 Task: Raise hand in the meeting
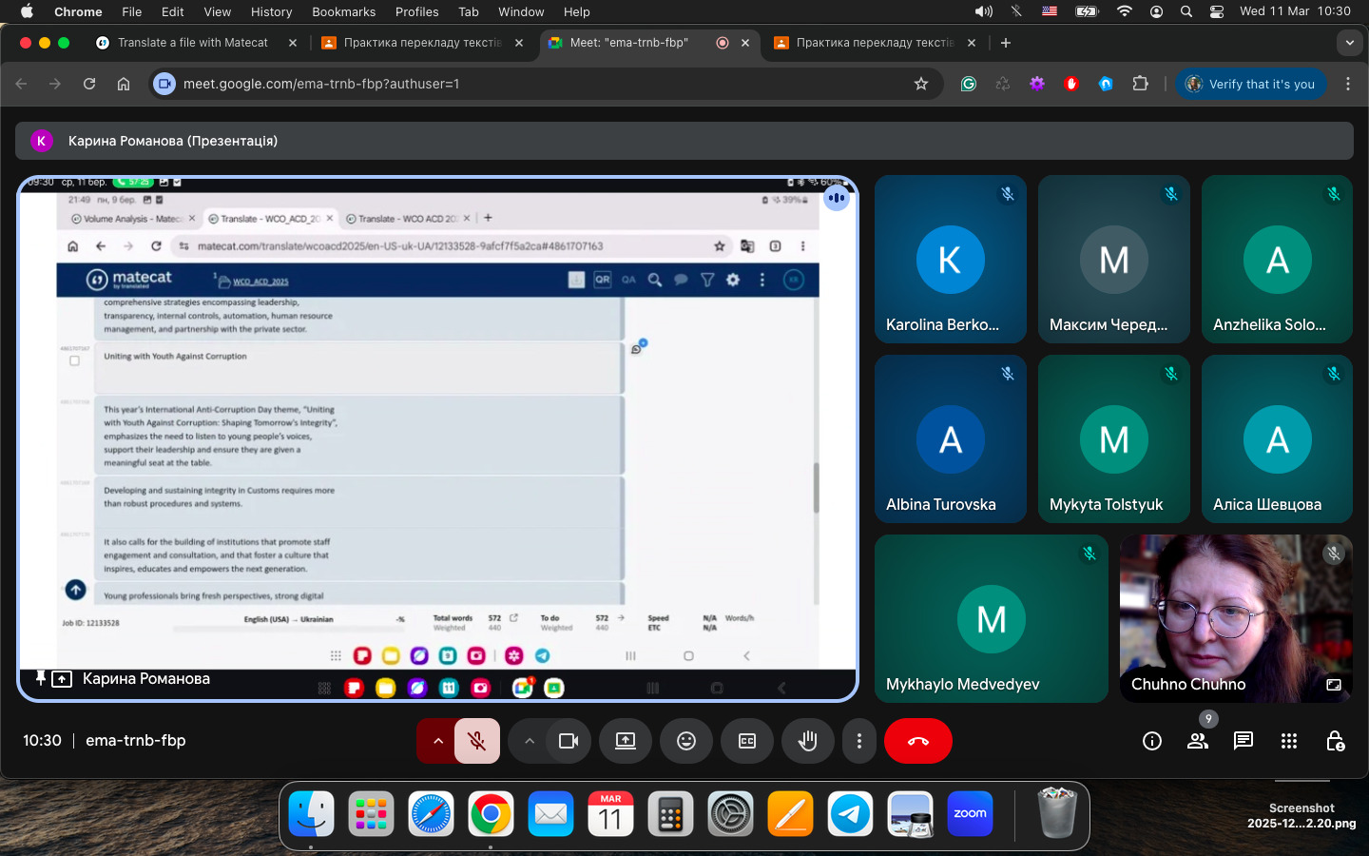[807, 741]
